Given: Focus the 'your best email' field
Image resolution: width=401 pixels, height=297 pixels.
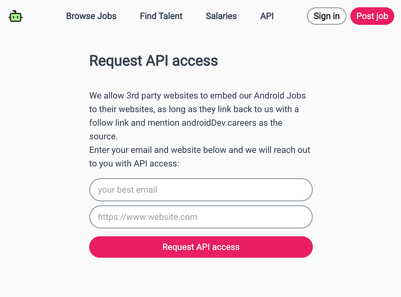Looking at the screenshot, I should coord(200,190).
